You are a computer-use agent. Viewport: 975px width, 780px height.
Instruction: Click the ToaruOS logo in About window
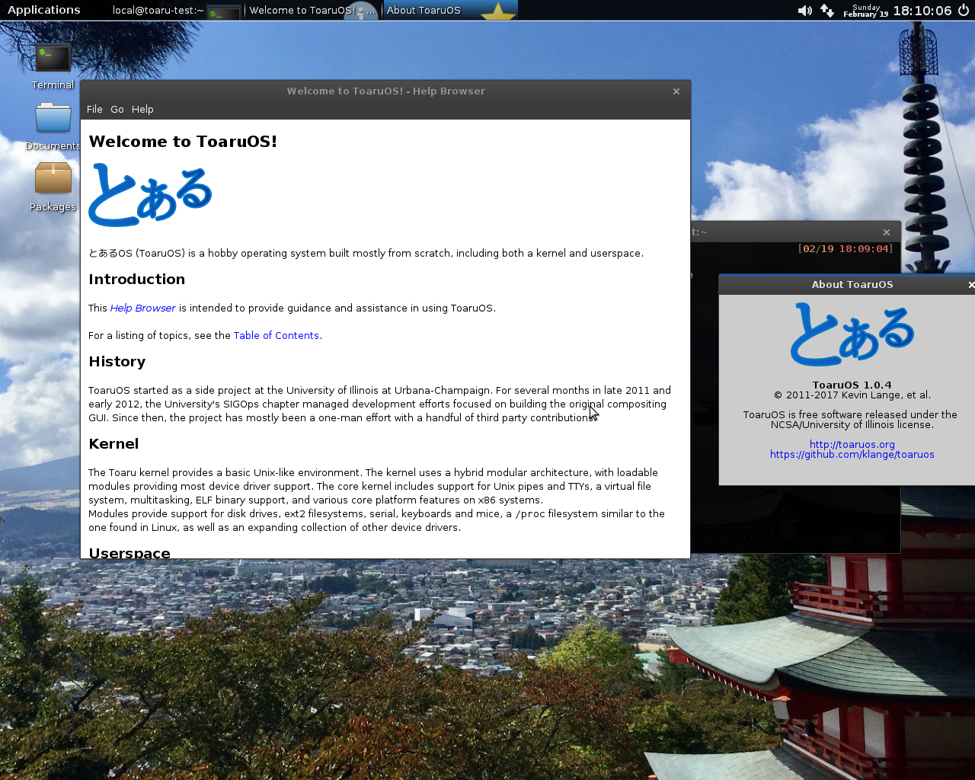[x=852, y=334]
